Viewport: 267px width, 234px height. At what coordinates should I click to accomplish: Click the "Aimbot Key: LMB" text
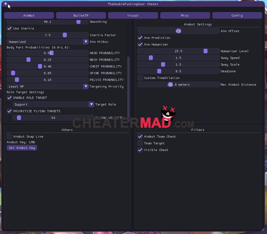21,142
